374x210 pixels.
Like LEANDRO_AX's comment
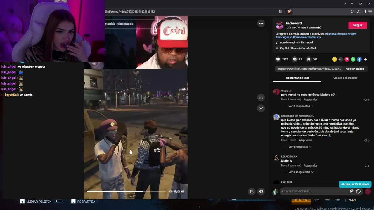coord(366,166)
